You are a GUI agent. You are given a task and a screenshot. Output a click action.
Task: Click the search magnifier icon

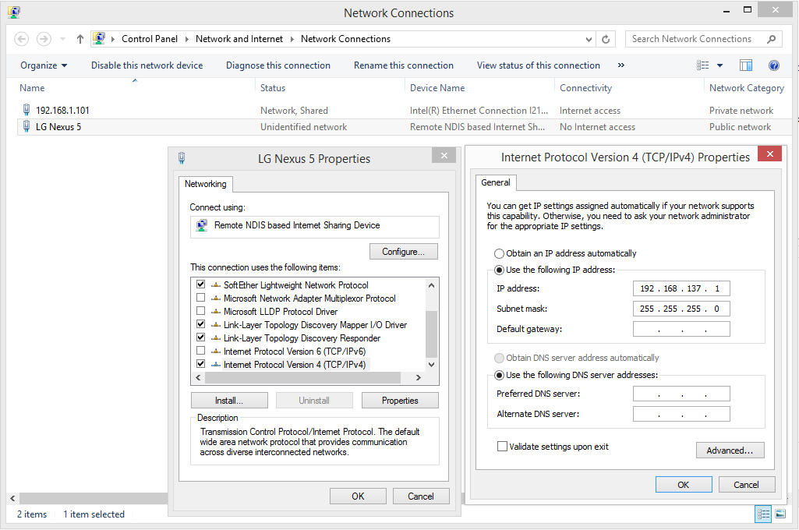tap(771, 39)
